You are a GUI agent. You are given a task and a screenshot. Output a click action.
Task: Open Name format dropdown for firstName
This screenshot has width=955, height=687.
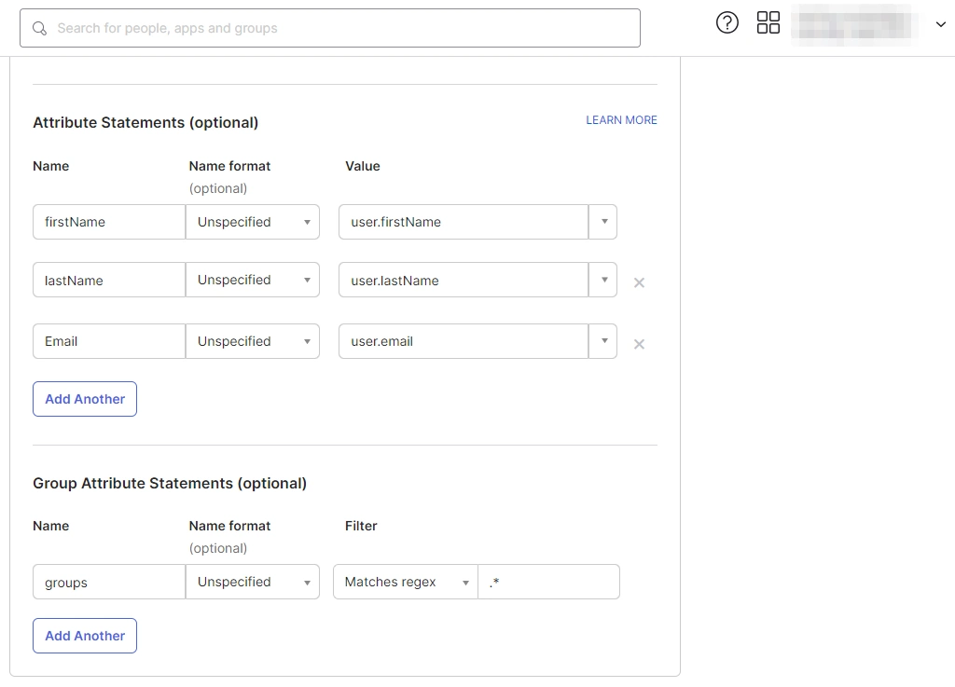click(x=253, y=222)
